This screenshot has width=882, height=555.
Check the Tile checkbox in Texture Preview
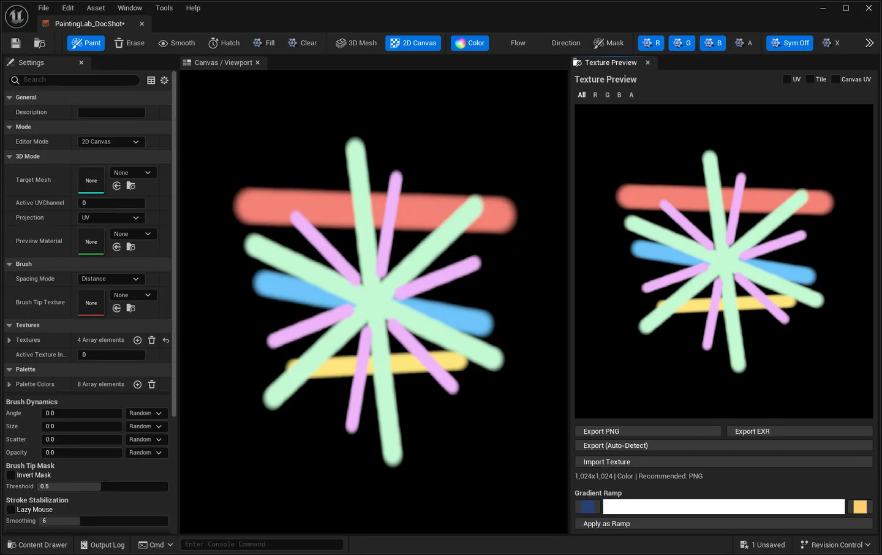tap(810, 79)
